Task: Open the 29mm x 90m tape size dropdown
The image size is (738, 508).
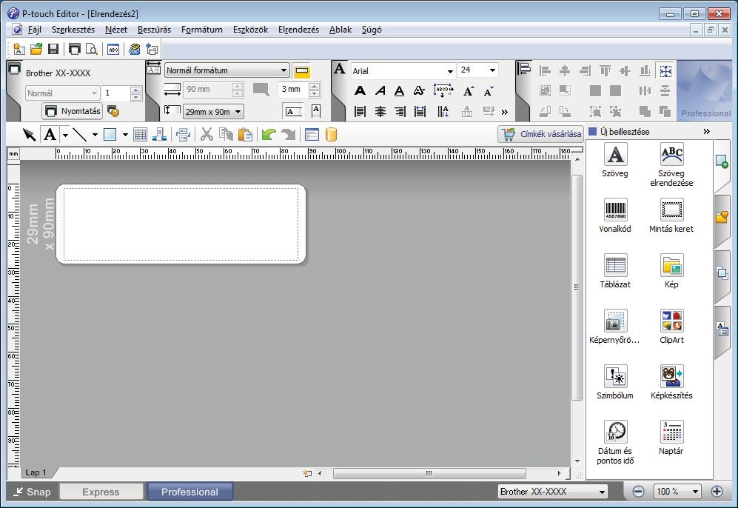Action: [213, 112]
